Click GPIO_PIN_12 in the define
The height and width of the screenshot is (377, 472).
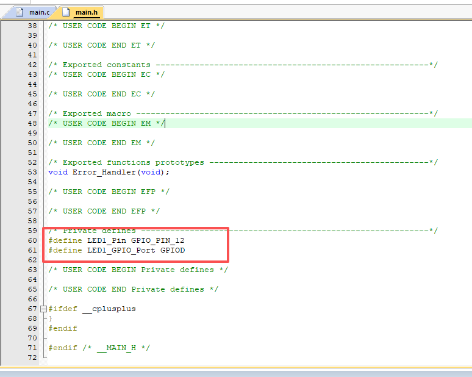point(157,240)
